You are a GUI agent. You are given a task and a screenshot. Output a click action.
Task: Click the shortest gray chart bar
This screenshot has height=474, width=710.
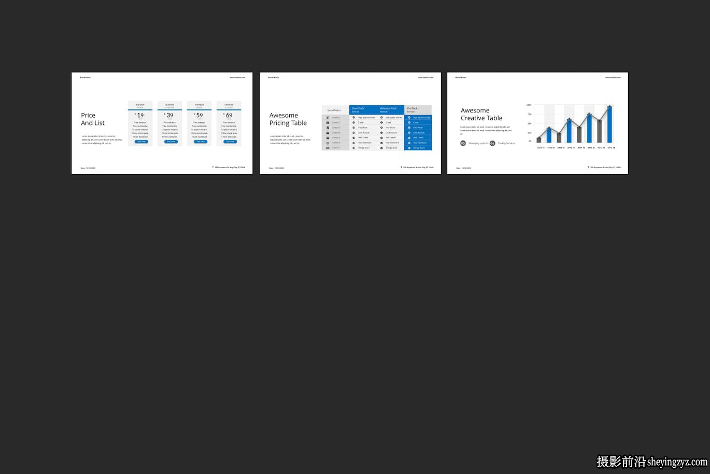(539, 140)
